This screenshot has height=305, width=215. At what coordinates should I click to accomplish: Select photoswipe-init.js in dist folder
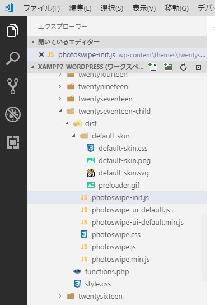tap(118, 197)
